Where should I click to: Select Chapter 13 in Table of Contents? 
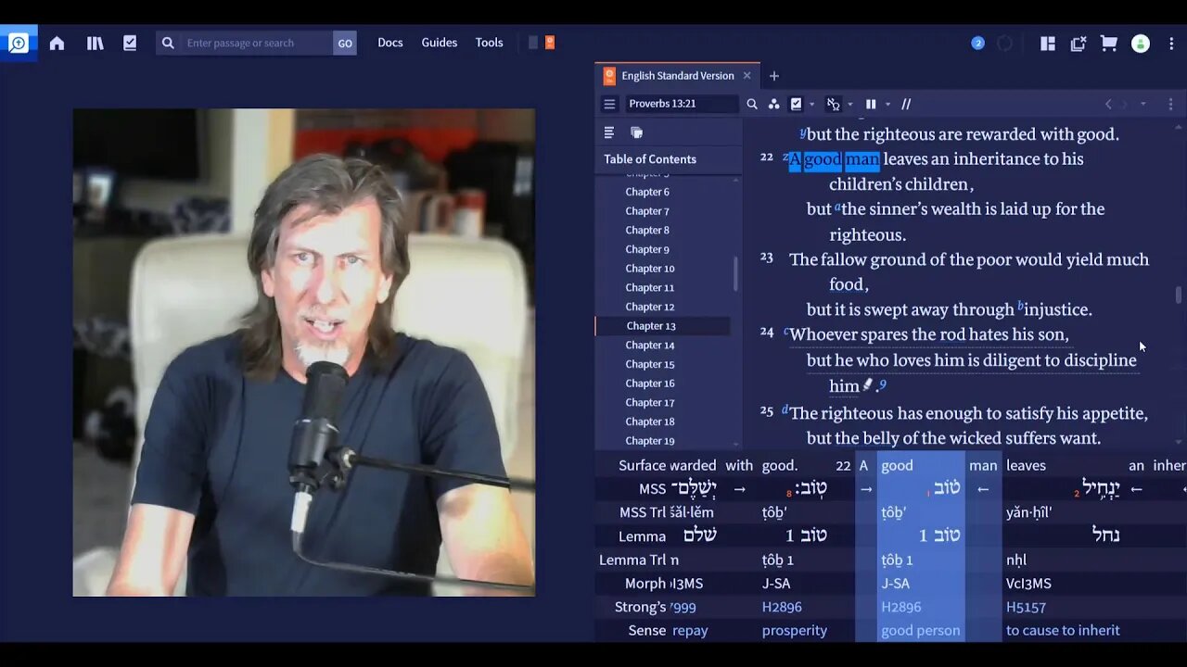651,326
